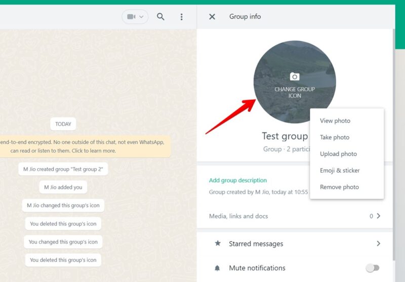The width and height of the screenshot is (405, 282).
Task: Click the 'Group · 2 participants' subtitle
Action: (286, 149)
